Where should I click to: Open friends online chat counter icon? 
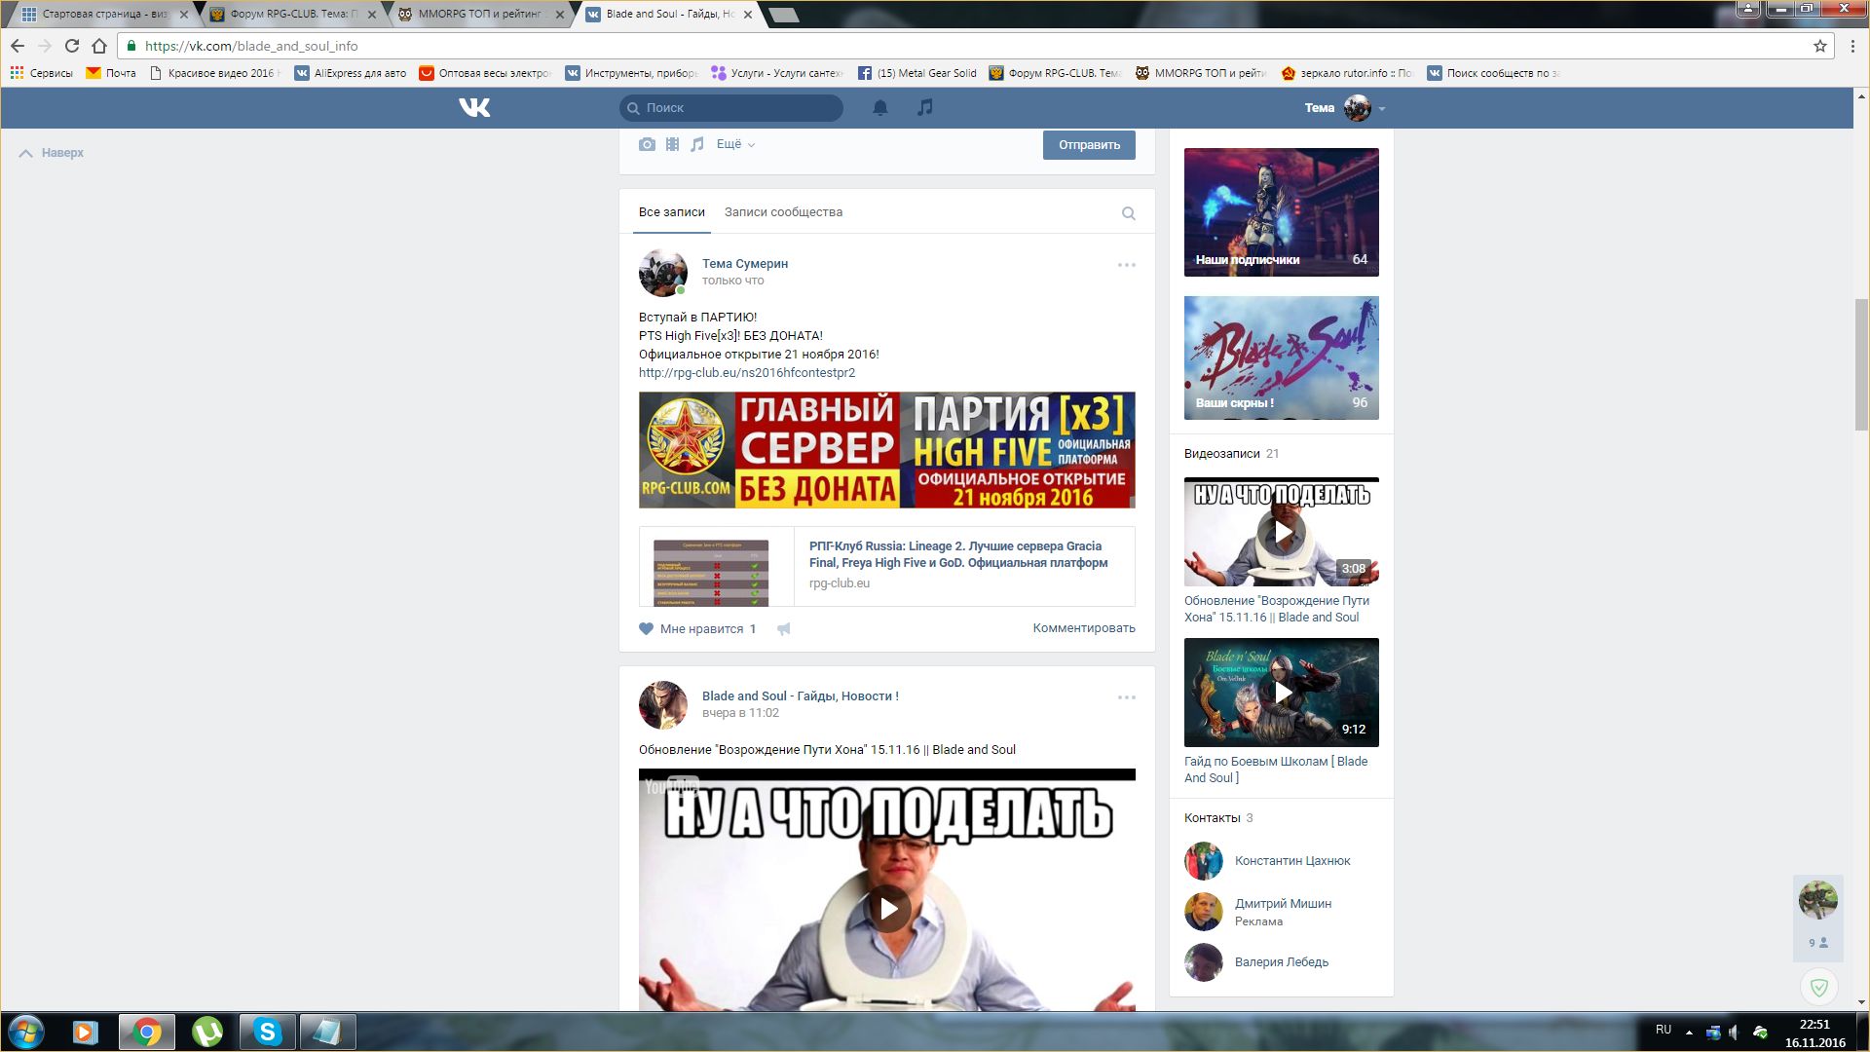pos(1818,943)
